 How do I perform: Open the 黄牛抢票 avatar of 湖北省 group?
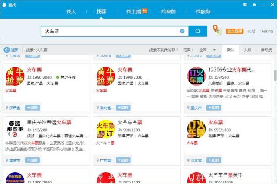pyautogui.click(x=106, y=76)
